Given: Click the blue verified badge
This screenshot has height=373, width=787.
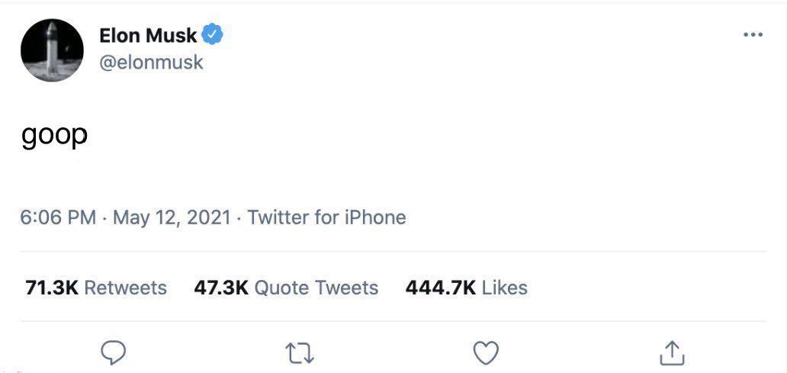Looking at the screenshot, I should tap(212, 34).
